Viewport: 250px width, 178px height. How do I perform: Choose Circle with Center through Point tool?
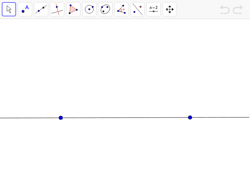point(89,9)
